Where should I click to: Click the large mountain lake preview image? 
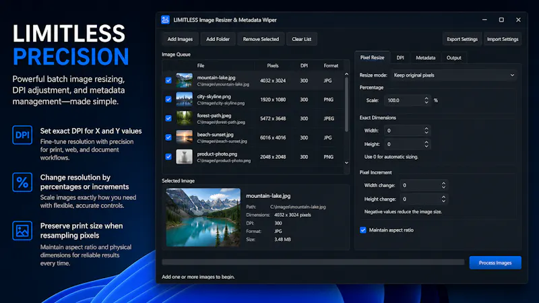tap(203, 217)
